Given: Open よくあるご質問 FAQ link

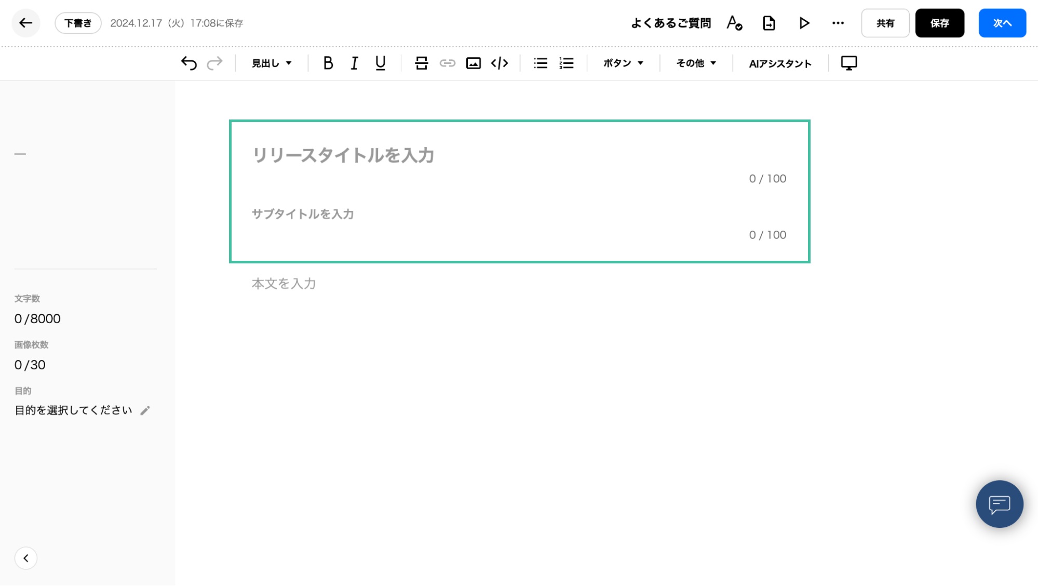Looking at the screenshot, I should coord(670,23).
